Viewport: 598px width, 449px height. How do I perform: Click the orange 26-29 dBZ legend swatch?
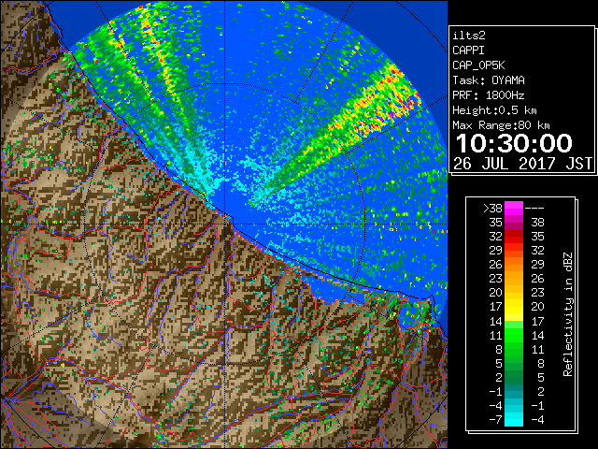click(x=514, y=265)
